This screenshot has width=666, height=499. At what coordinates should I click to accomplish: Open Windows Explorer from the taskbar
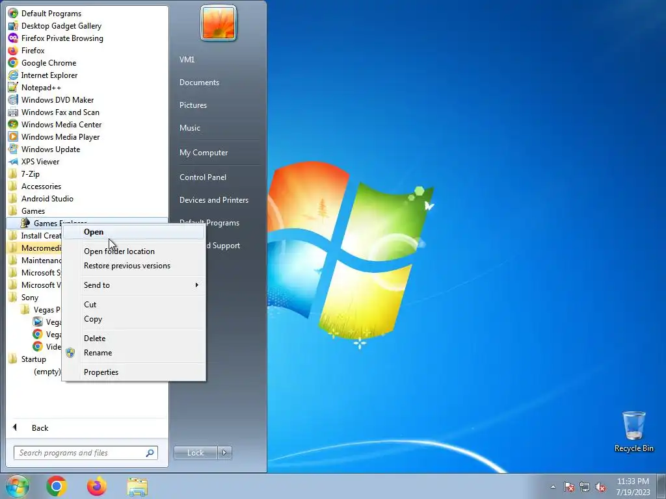coord(137,486)
